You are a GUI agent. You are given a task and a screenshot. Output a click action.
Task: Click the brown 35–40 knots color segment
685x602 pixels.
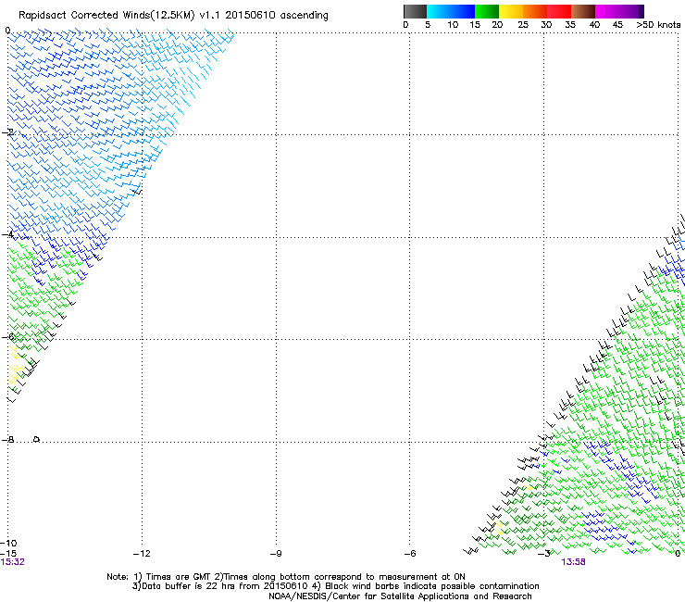pyautogui.click(x=583, y=11)
